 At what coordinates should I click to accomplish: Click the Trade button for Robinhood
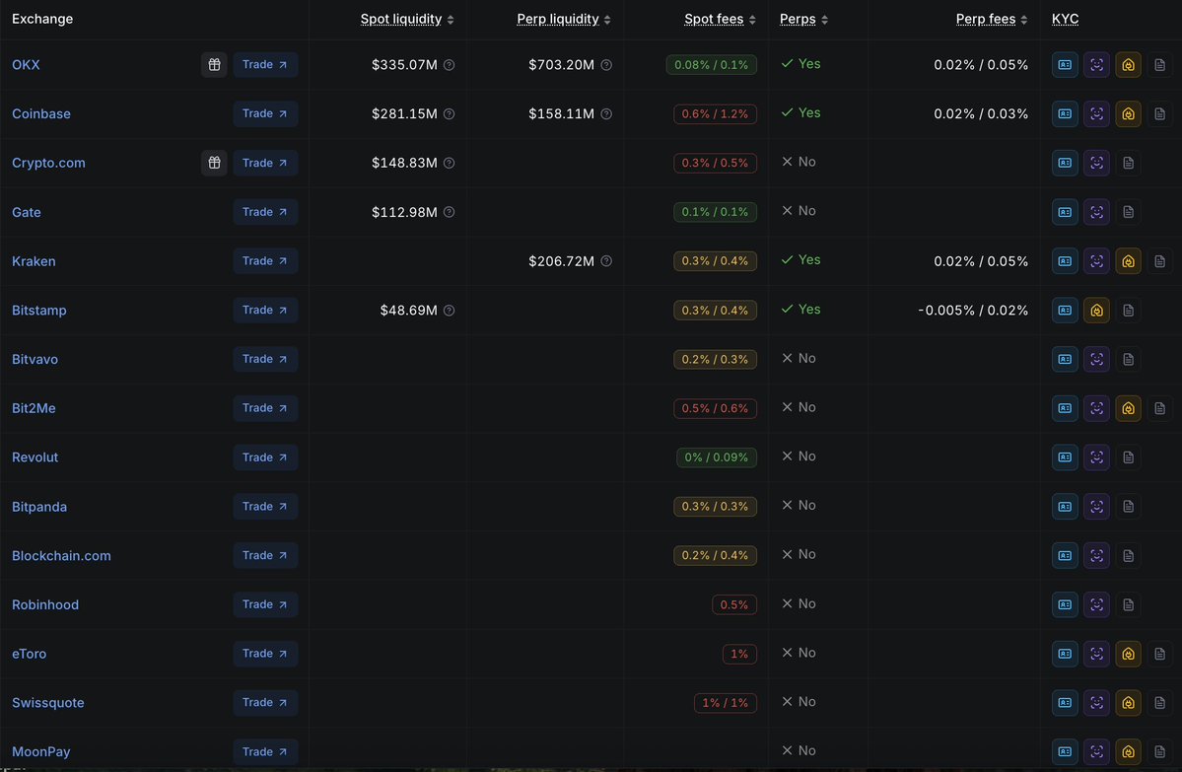coord(265,604)
